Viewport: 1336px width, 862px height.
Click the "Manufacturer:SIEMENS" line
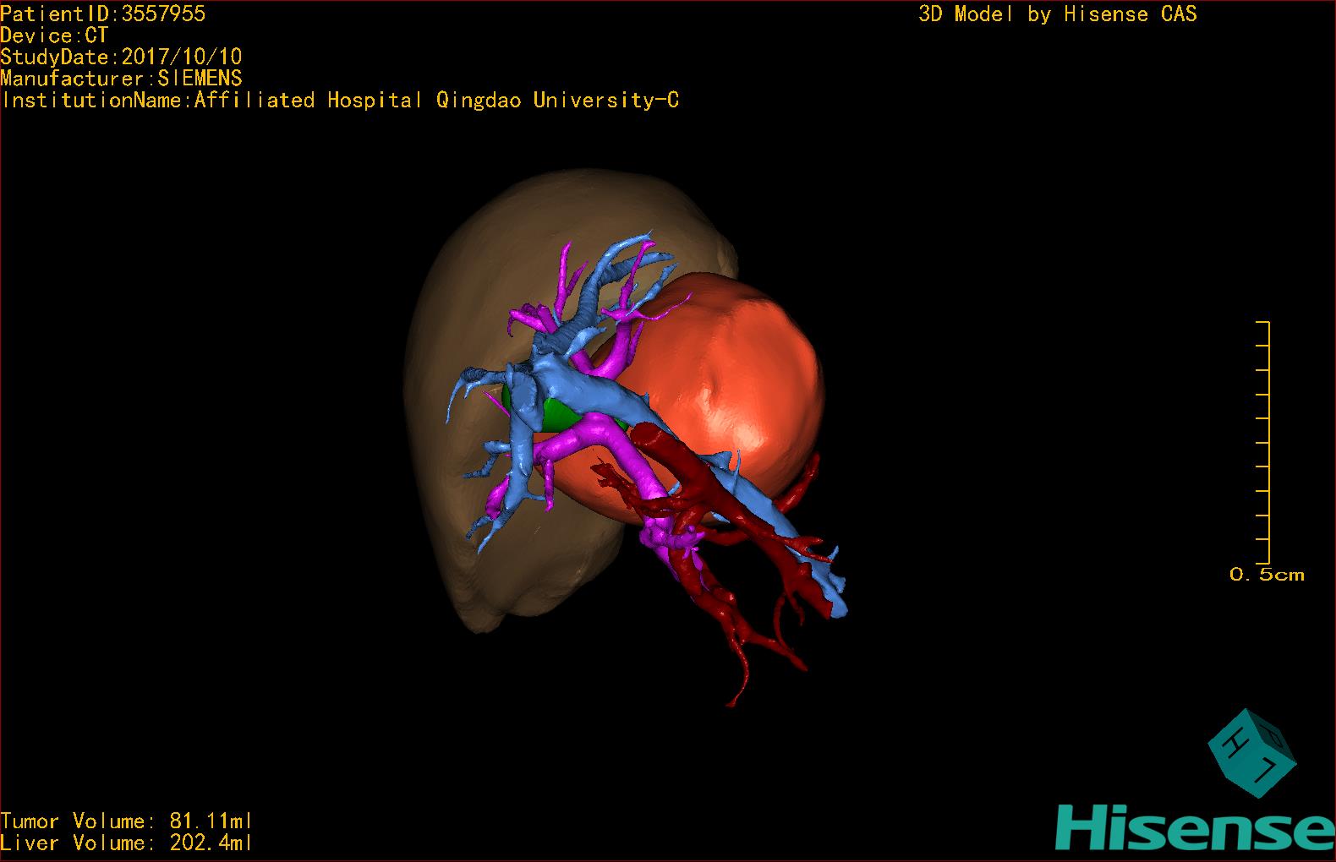pyautogui.click(x=121, y=79)
